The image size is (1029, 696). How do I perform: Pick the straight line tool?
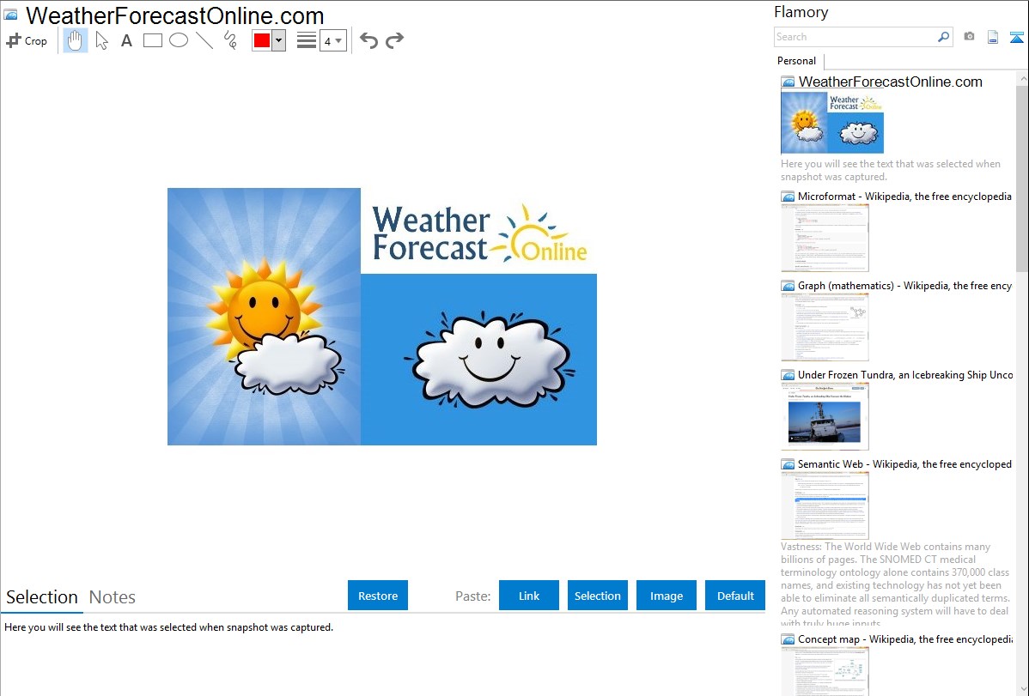(x=204, y=40)
